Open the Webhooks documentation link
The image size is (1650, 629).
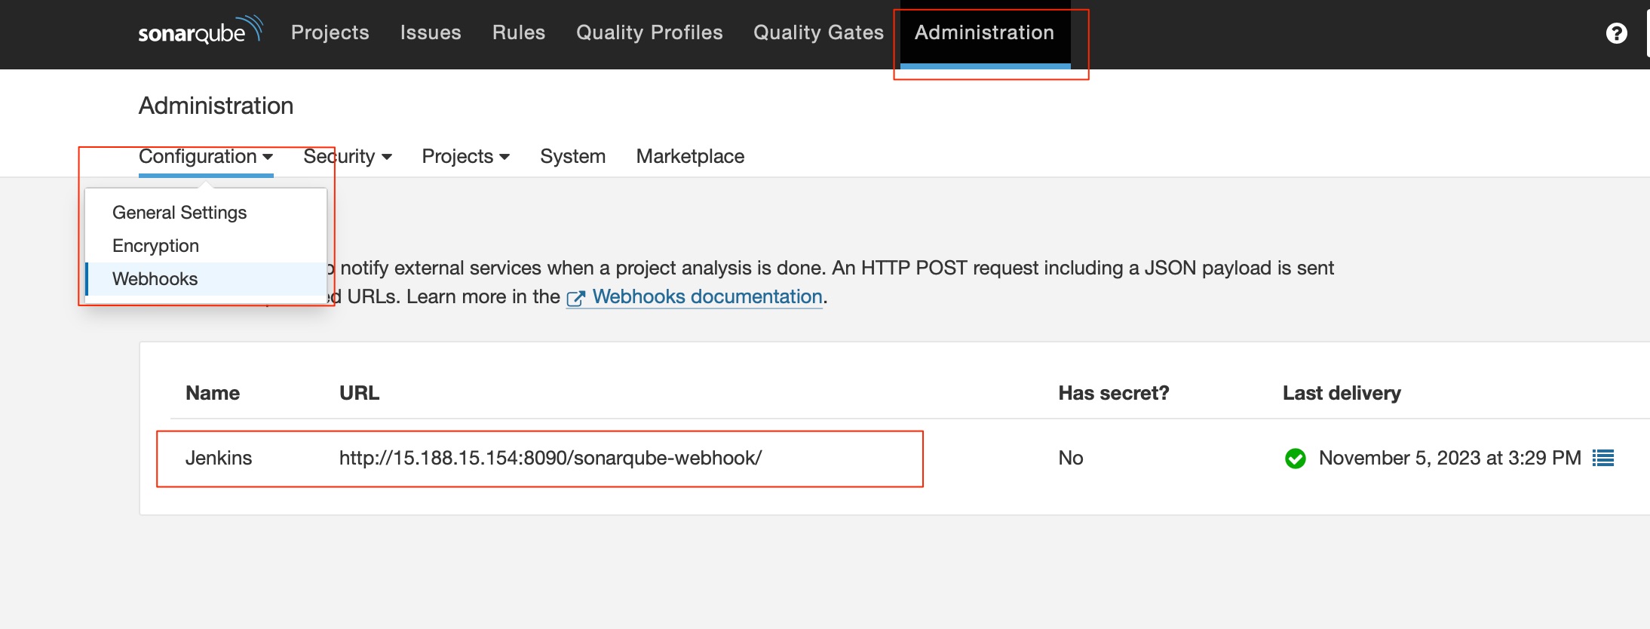point(707,296)
